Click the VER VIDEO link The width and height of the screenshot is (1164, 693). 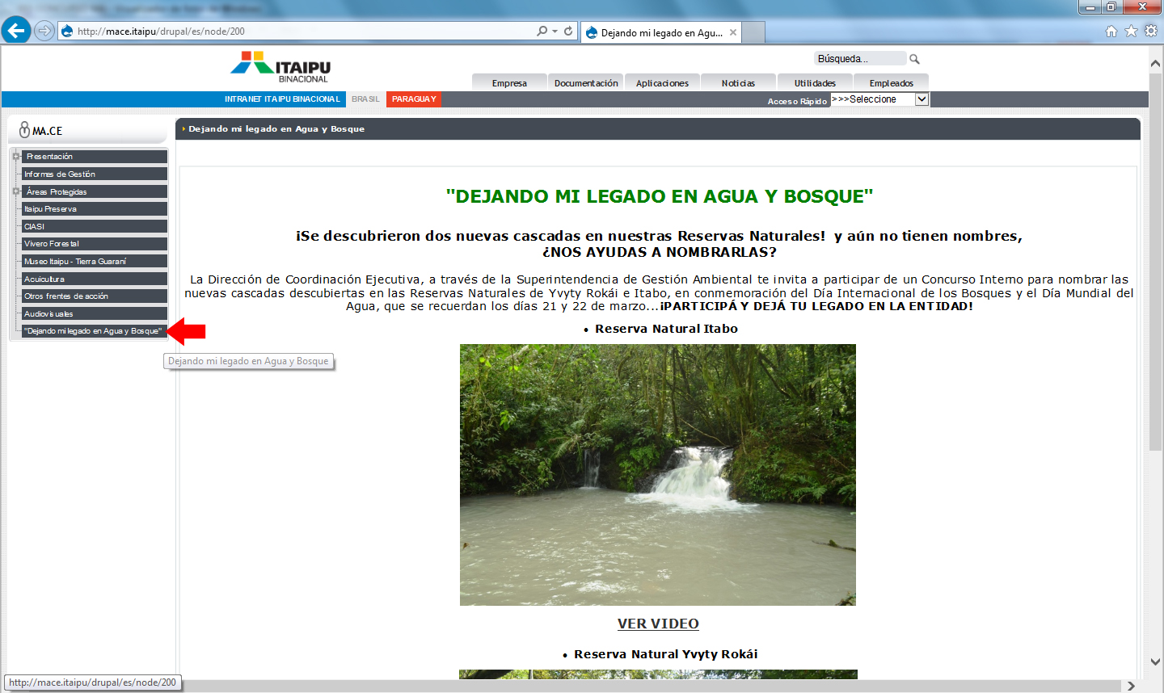click(658, 624)
